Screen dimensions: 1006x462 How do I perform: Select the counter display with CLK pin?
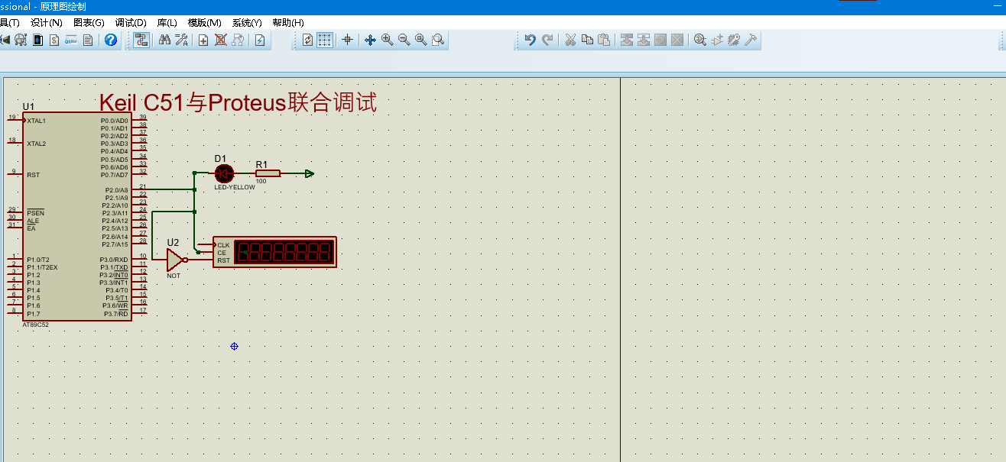coord(274,252)
